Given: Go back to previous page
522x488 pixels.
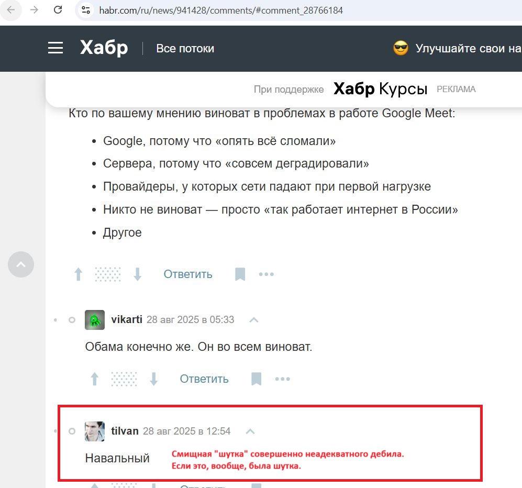Looking at the screenshot, I should pyautogui.click(x=11, y=10).
